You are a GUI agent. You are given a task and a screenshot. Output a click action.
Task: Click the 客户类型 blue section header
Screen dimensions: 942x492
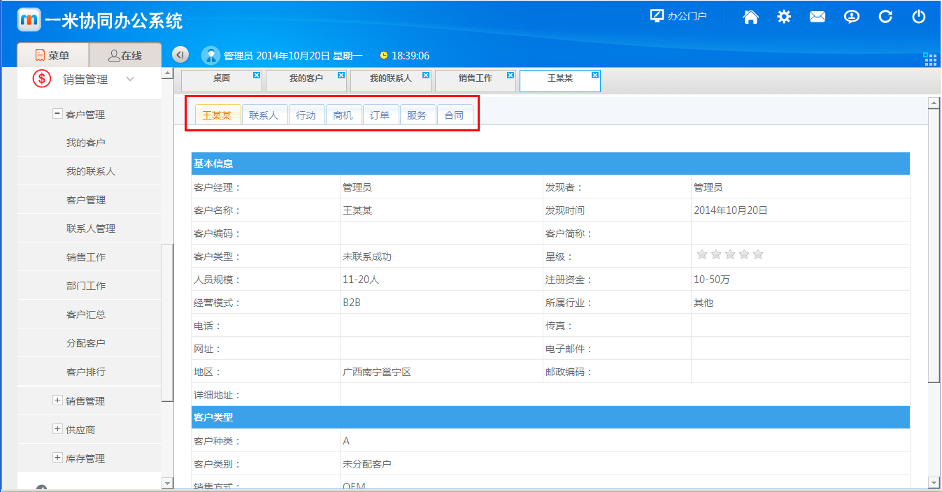(550, 417)
